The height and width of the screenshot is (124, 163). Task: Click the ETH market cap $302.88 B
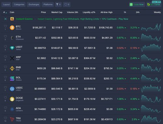click(x=57, y=38)
